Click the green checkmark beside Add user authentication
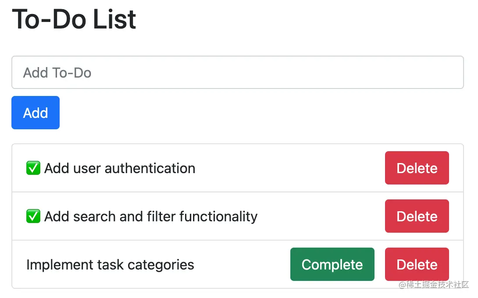The width and height of the screenshot is (478, 298). click(x=33, y=168)
